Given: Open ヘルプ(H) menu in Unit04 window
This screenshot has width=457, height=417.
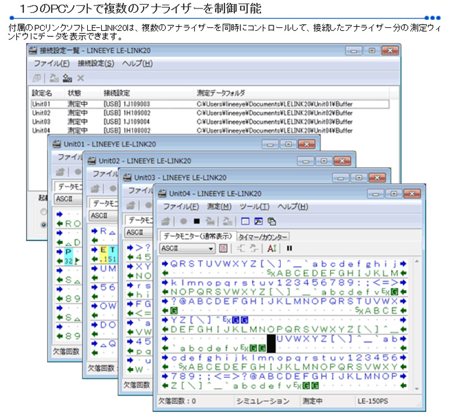Looking at the screenshot, I should (292, 207).
